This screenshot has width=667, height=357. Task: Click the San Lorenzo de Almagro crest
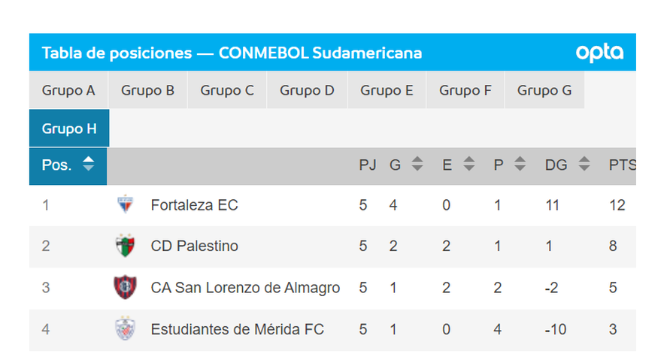125,287
